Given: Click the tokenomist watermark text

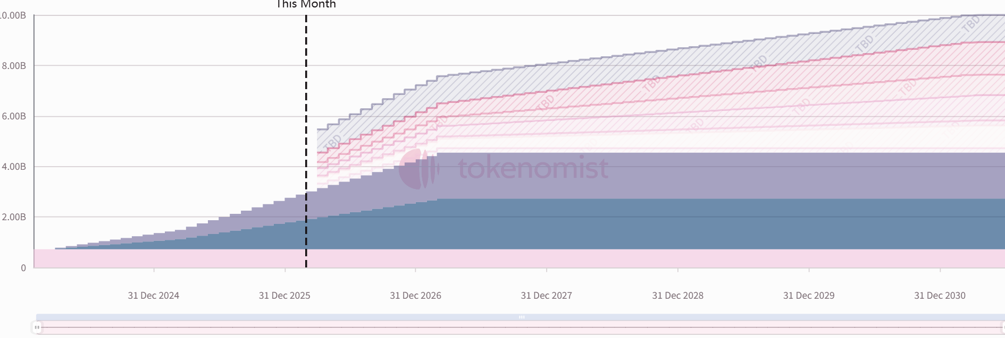Looking at the screenshot, I should pos(533,168).
